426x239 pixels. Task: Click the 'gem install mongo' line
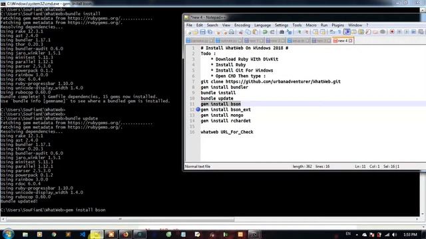[222, 115]
